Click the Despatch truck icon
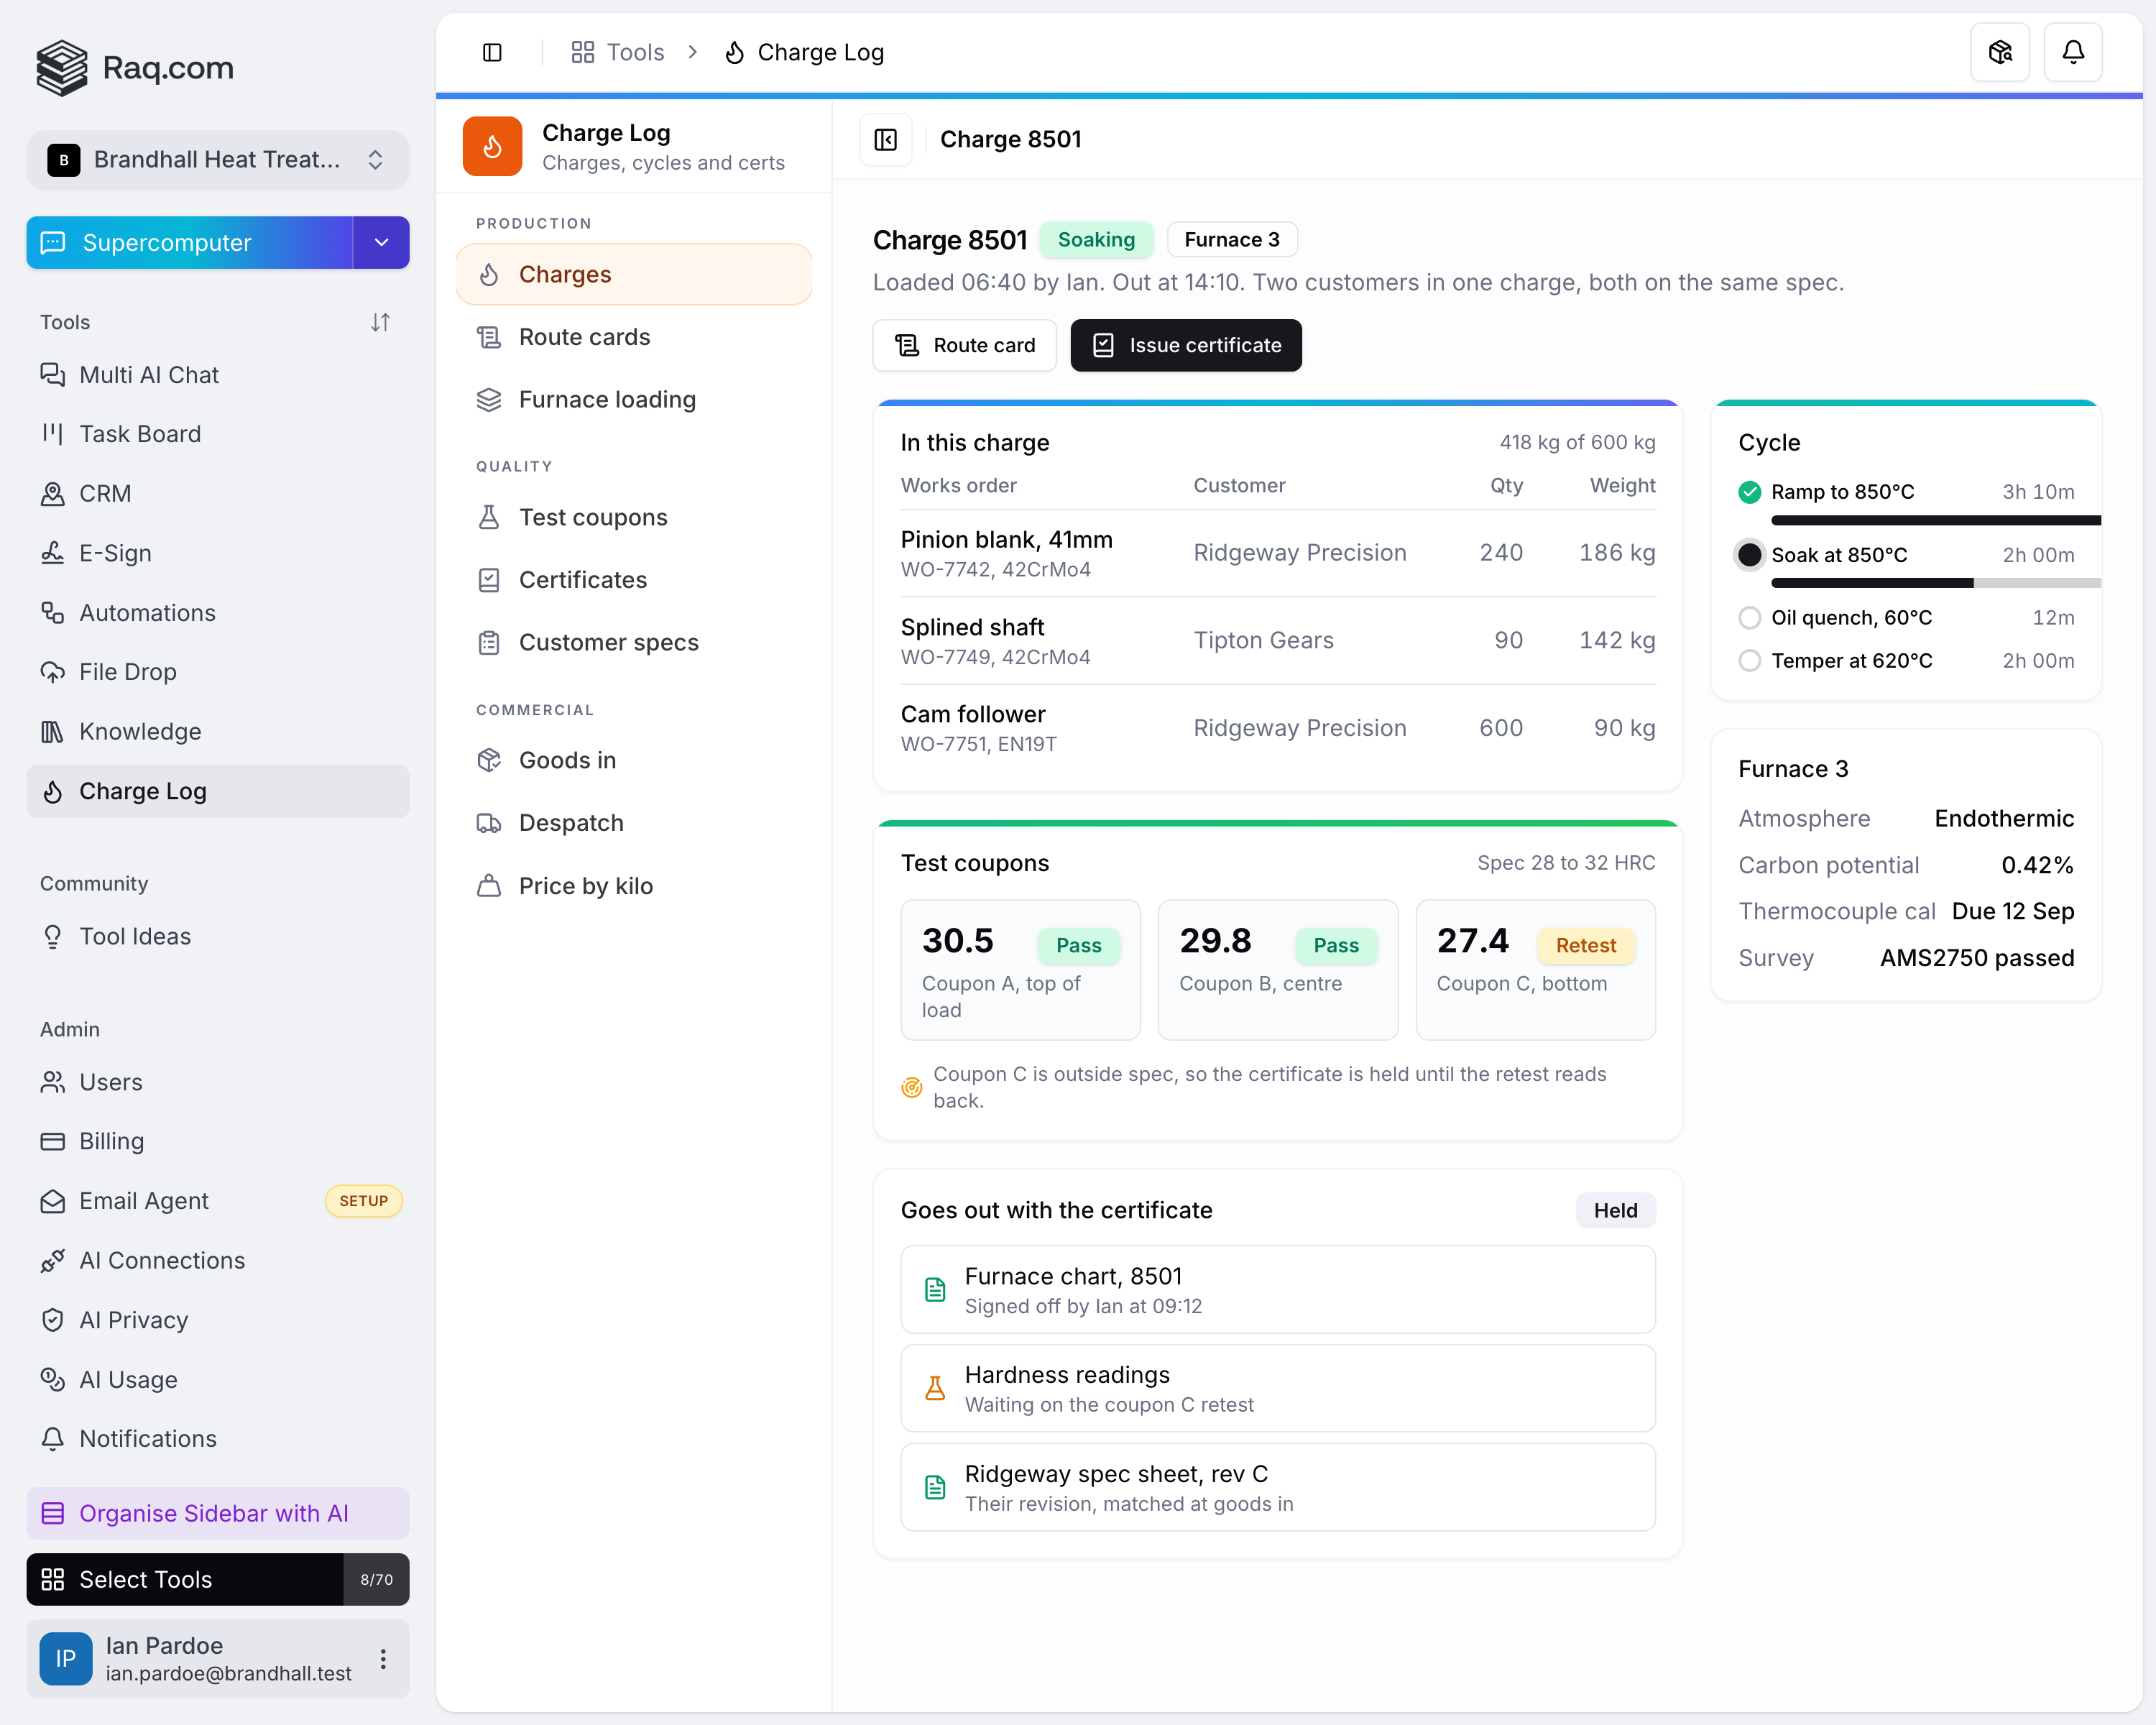Screen dimensions: 2156x1725 [489, 823]
